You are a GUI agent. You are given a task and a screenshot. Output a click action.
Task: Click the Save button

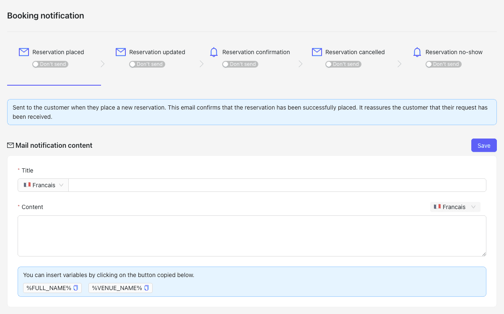point(484,145)
